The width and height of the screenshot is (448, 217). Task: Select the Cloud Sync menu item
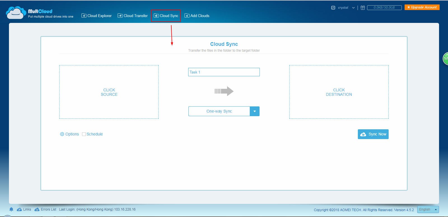click(166, 16)
